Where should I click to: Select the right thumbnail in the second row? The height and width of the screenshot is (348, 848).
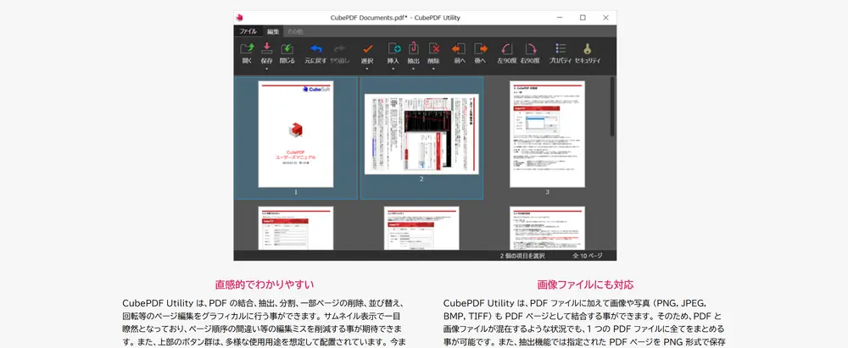(x=547, y=228)
